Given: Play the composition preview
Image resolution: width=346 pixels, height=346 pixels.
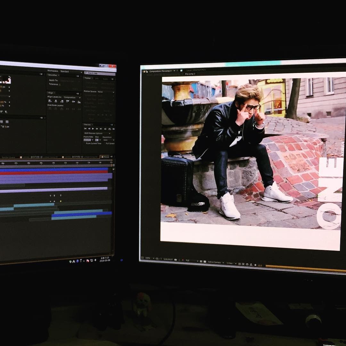Looking at the screenshot, I should [93, 129].
